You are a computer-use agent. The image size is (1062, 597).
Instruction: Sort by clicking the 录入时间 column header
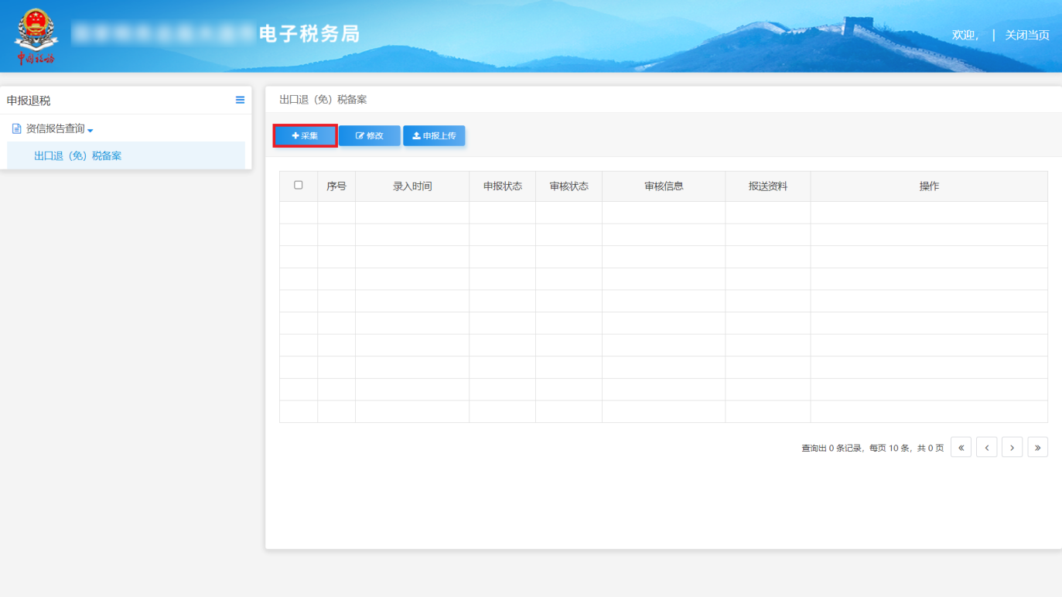point(411,186)
